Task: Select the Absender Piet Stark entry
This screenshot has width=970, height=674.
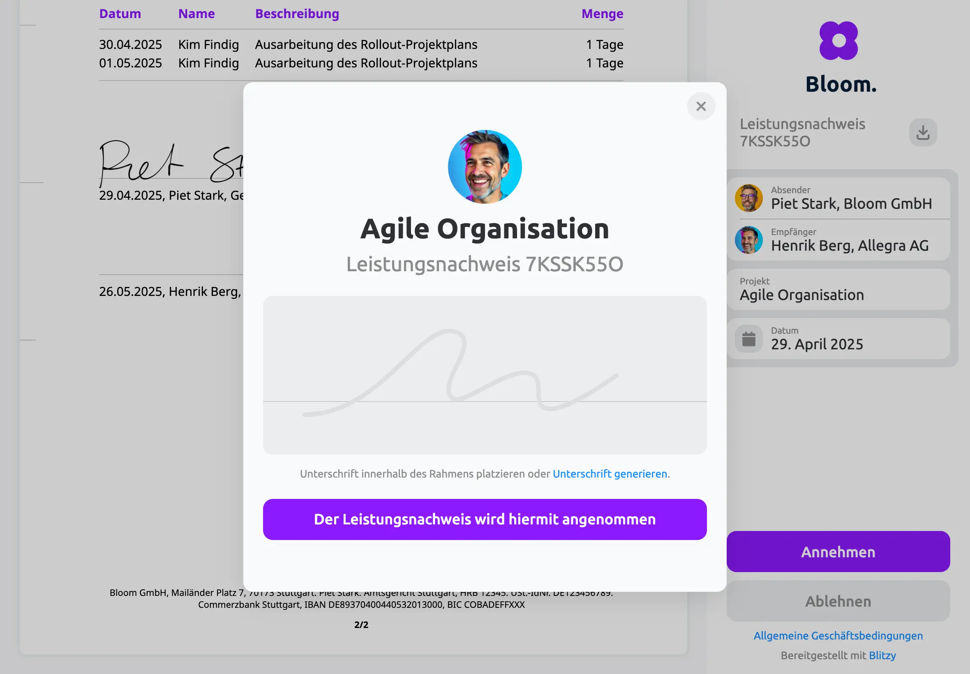Action: click(838, 198)
